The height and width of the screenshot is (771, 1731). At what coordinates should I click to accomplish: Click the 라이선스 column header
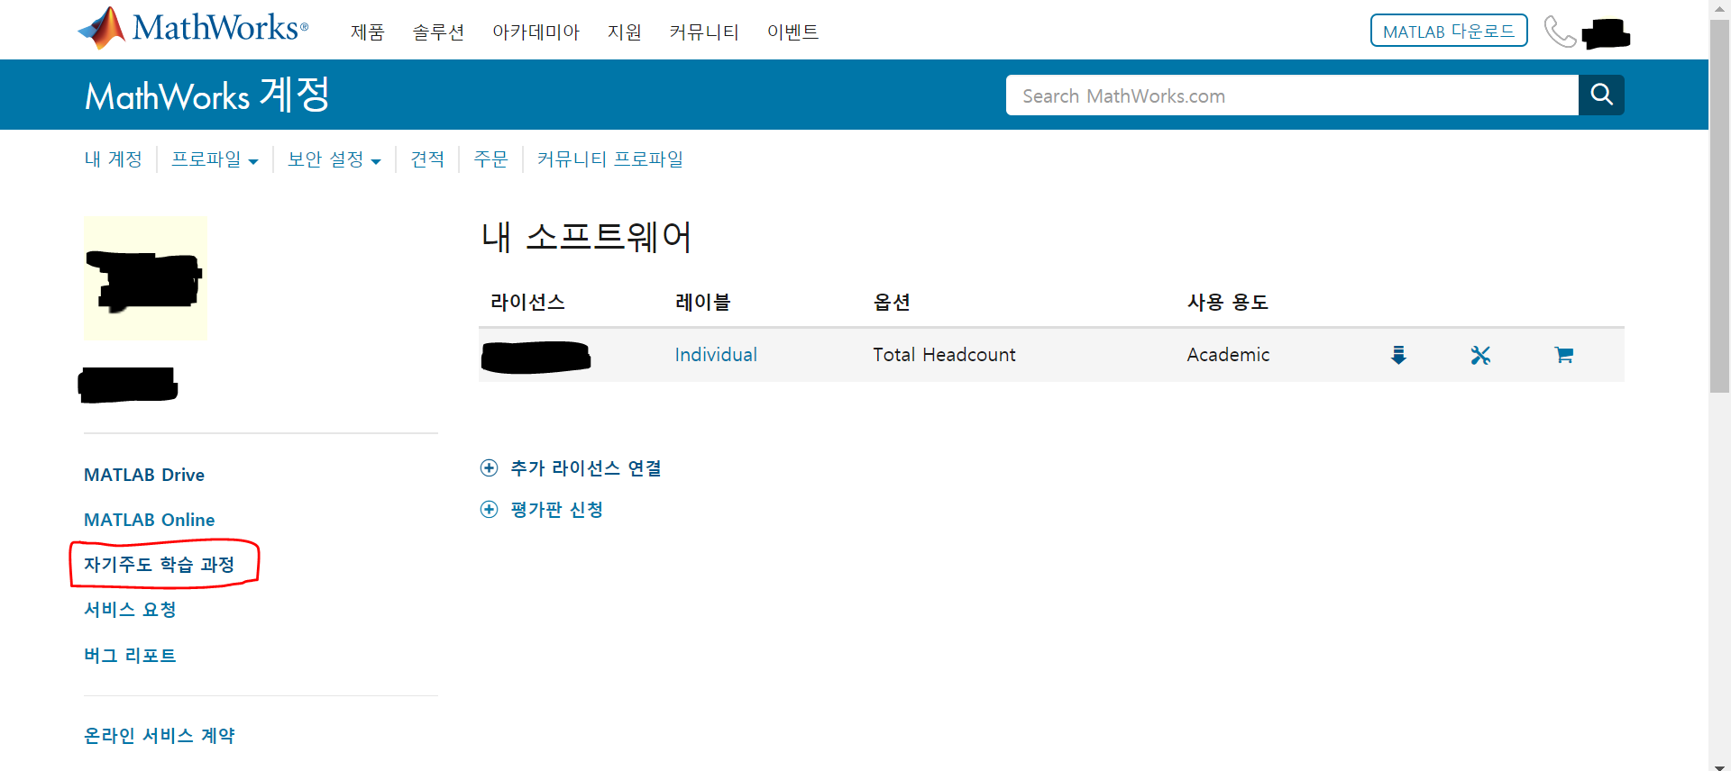click(527, 302)
